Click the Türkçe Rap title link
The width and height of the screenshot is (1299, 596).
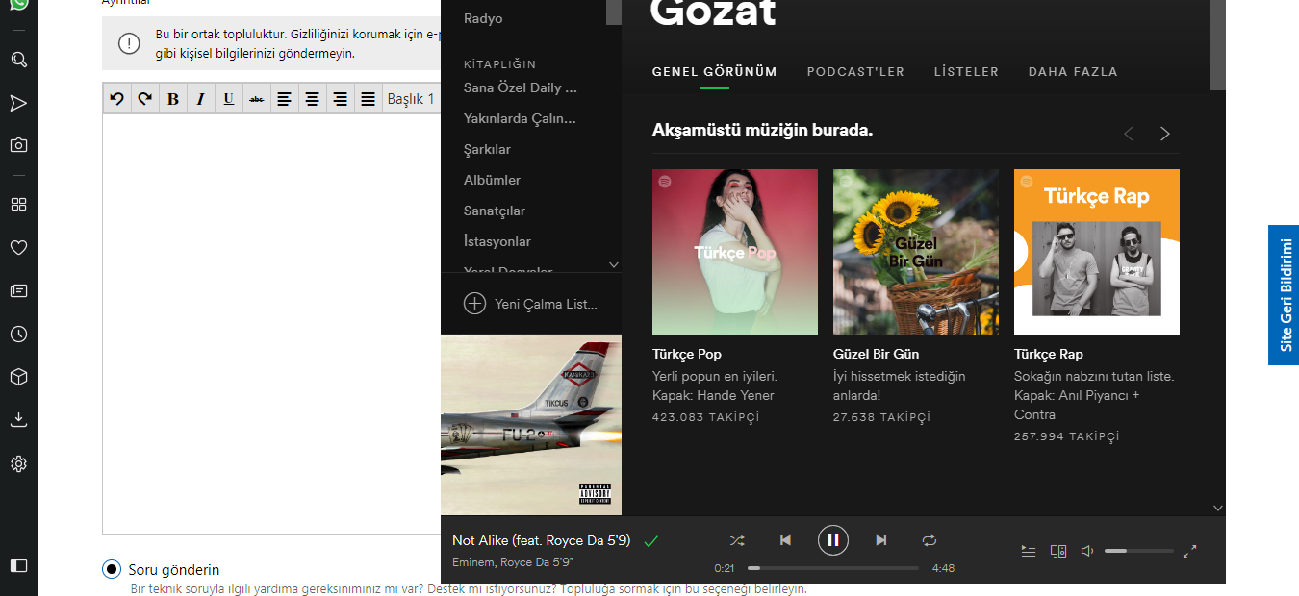click(1049, 354)
